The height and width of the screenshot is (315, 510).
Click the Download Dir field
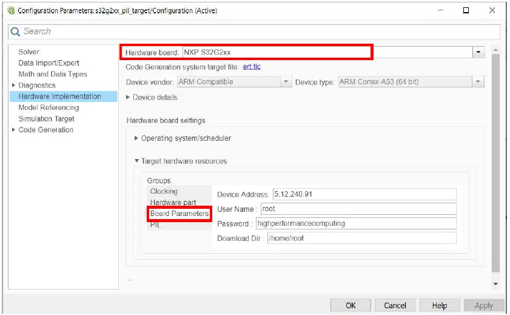click(x=361, y=238)
